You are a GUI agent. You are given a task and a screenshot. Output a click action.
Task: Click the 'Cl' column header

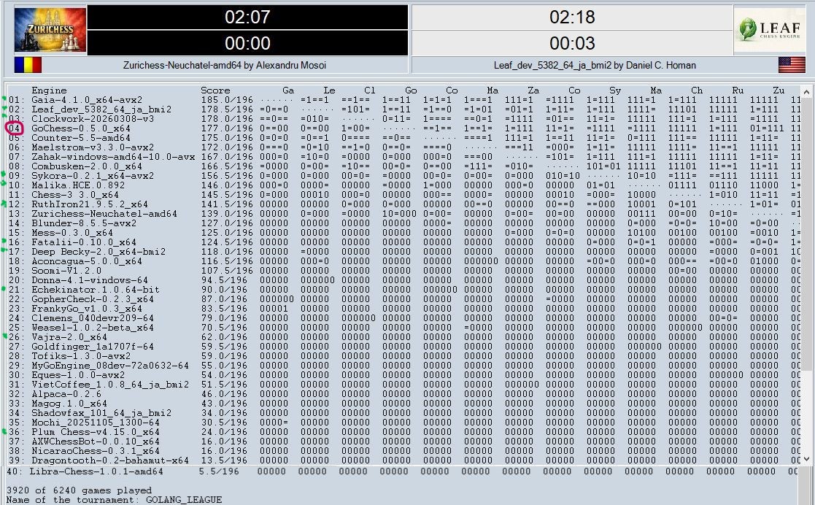[369, 90]
